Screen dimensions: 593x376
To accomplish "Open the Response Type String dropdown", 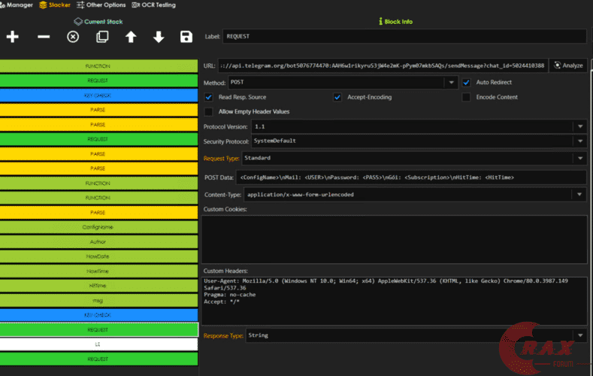I will click(x=416, y=335).
